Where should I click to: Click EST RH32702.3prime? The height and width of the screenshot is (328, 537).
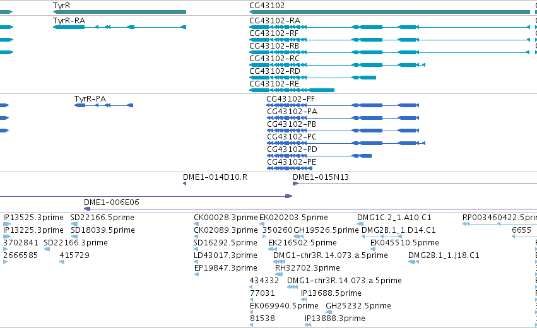(307, 268)
